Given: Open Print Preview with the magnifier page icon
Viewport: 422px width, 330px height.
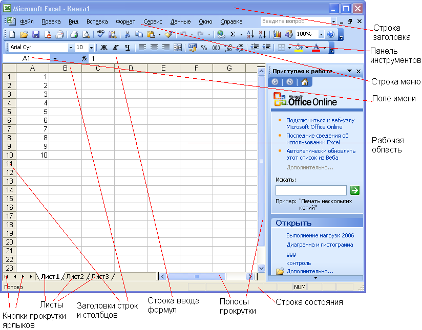Looking at the screenshot, I should click(x=86, y=34).
